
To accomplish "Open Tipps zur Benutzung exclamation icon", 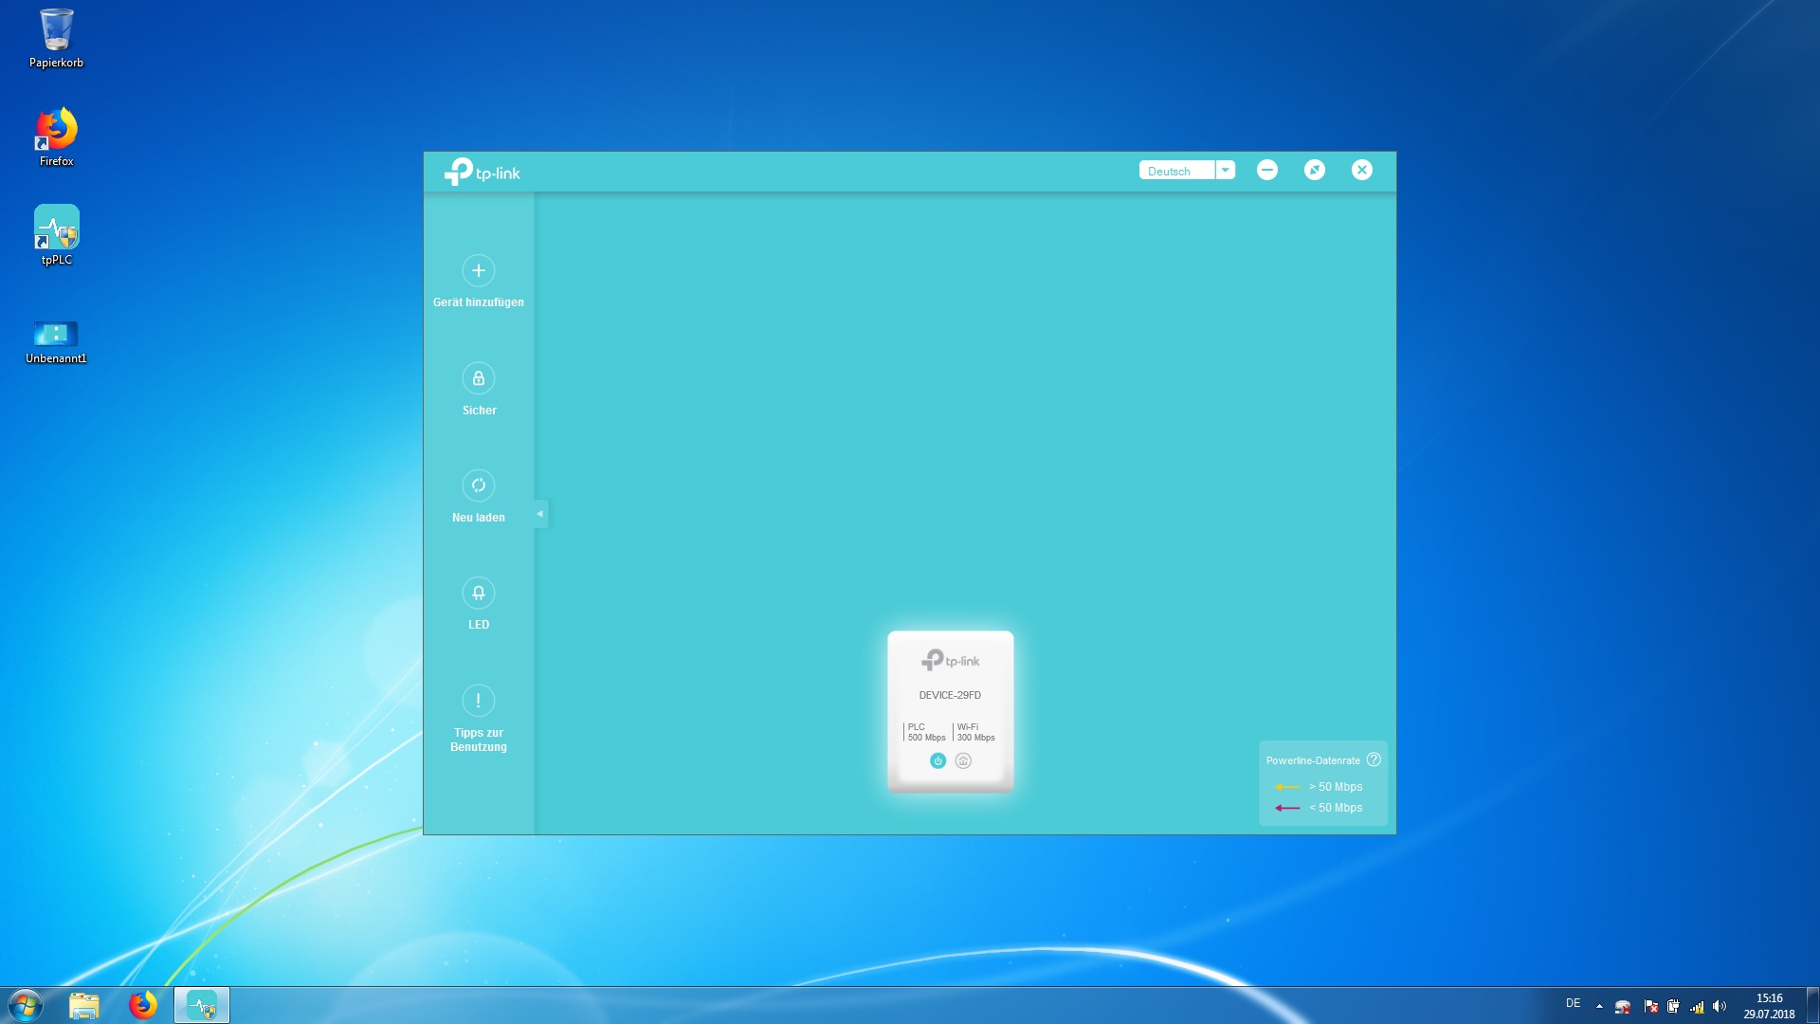I will 478,701.
